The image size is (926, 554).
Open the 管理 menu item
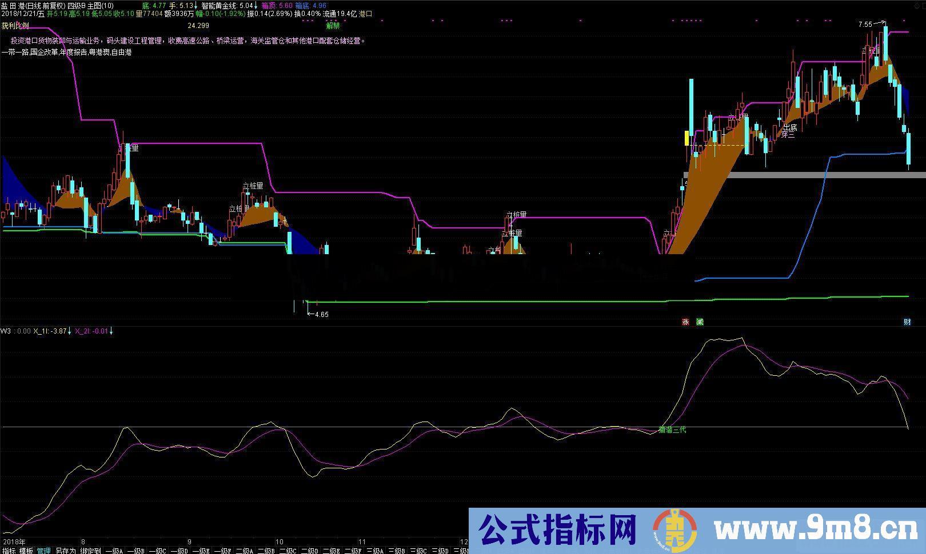pyautogui.click(x=44, y=550)
